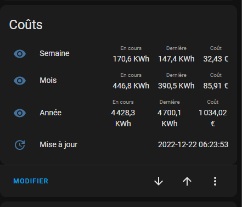The height and width of the screenshot is (207, 242).
Task: Click the weekly cost 32,43 €
Action: [216, 59]
